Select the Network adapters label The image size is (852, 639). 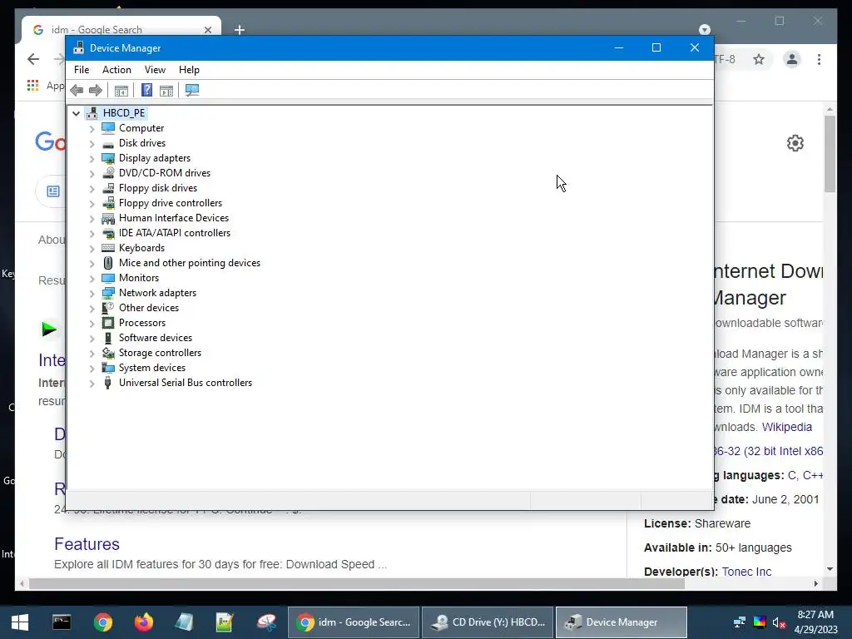(x=157, y=293)
